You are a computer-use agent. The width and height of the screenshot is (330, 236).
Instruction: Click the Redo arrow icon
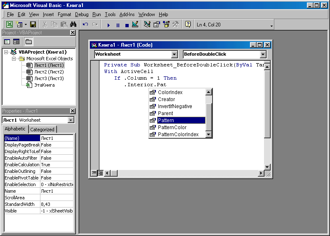pos(95,24)
